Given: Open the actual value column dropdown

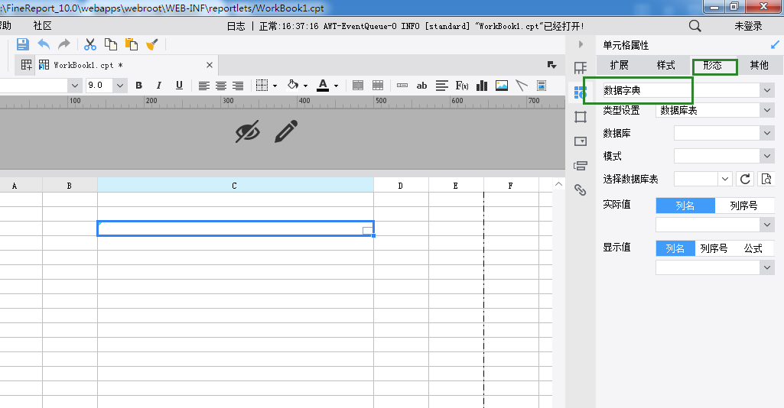Looking at the screenshot, I should coord(767,225).
